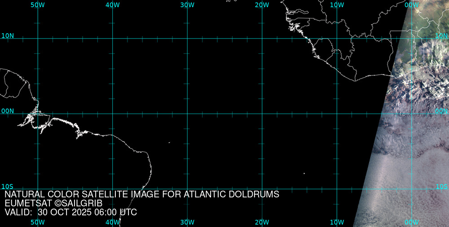This screenshot has height=227, width=449.
Task: Click the small island dot near 14W 8S
Action: coord(304,174)
